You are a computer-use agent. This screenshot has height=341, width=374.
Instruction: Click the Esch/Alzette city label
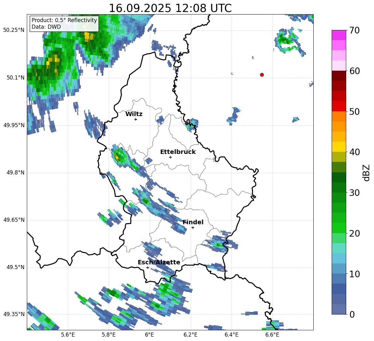159,262
